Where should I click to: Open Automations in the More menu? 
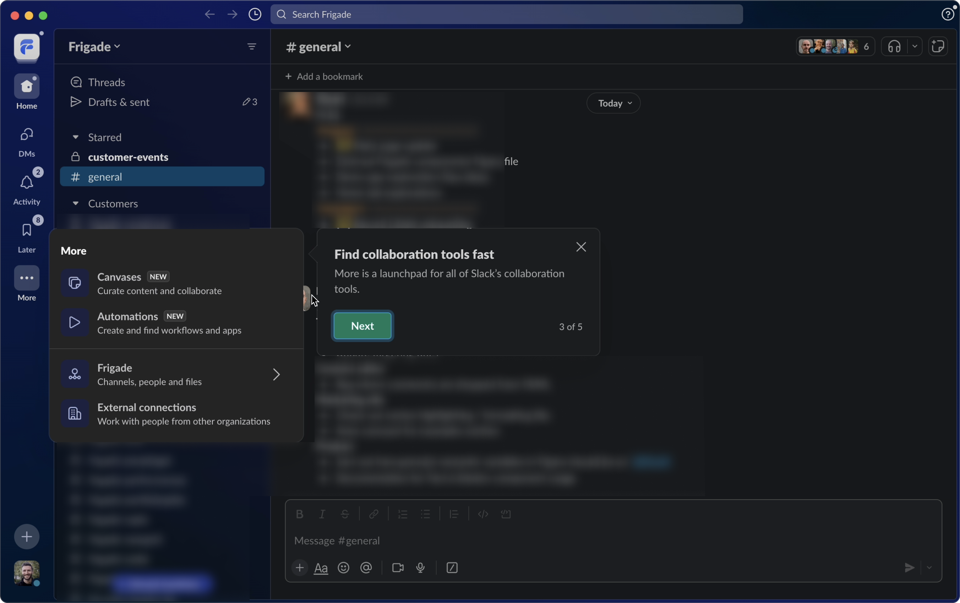[176, 323]
